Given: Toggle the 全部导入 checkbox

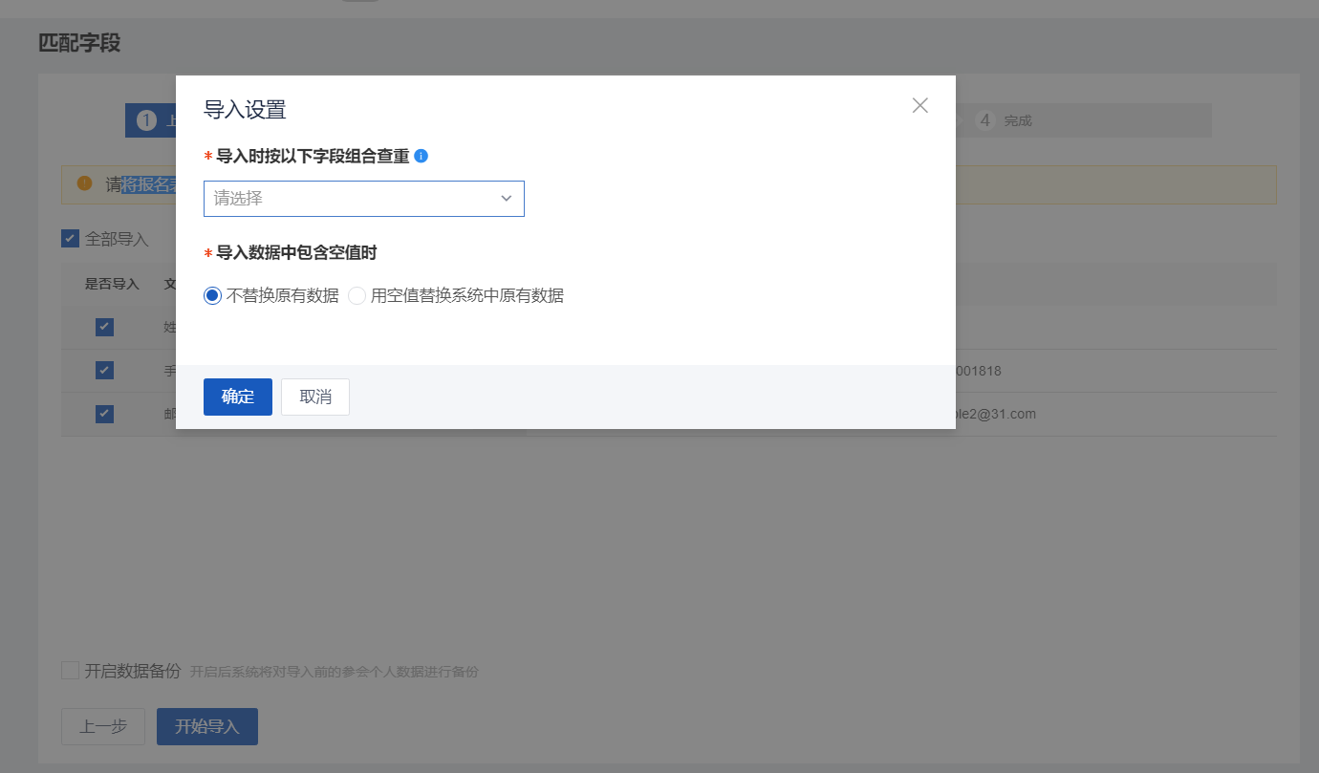Looking at the screenshot, I should coord(70,238).
